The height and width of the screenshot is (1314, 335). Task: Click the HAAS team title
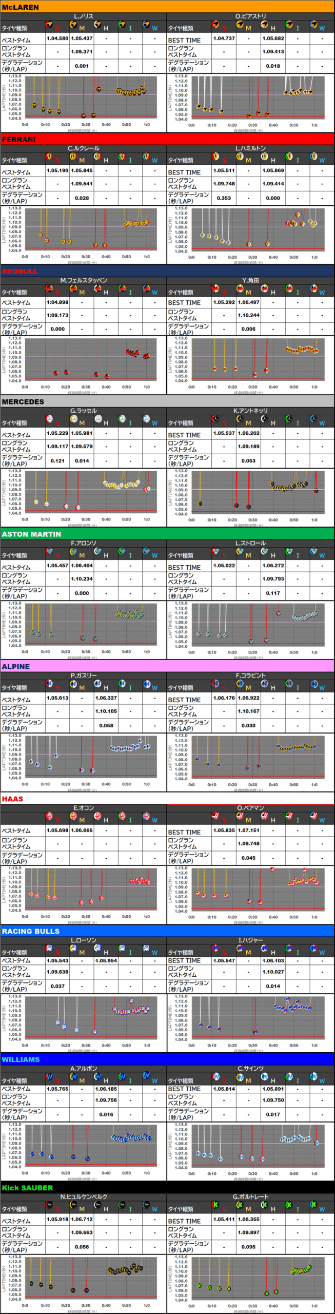(x=12, y=799)
